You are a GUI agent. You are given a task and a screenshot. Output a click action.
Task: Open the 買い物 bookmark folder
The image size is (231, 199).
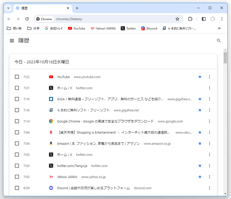pyautogui.click(x=14, y=28)
